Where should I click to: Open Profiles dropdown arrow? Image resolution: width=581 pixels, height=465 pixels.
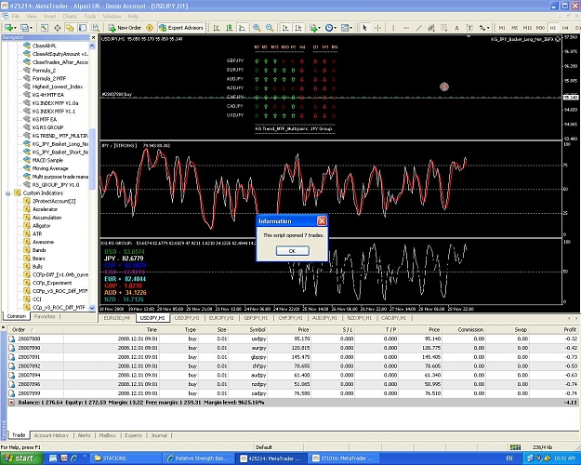31,28
